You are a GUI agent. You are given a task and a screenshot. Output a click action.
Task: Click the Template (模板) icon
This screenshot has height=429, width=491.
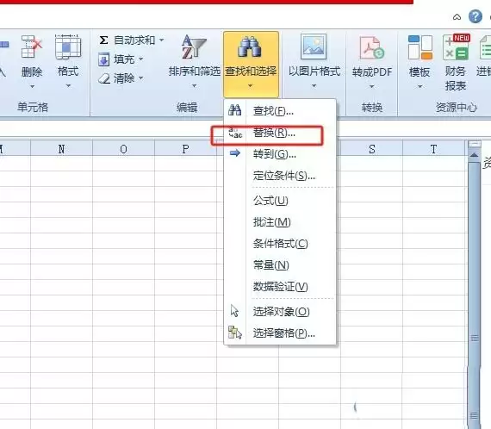point(420,47)
